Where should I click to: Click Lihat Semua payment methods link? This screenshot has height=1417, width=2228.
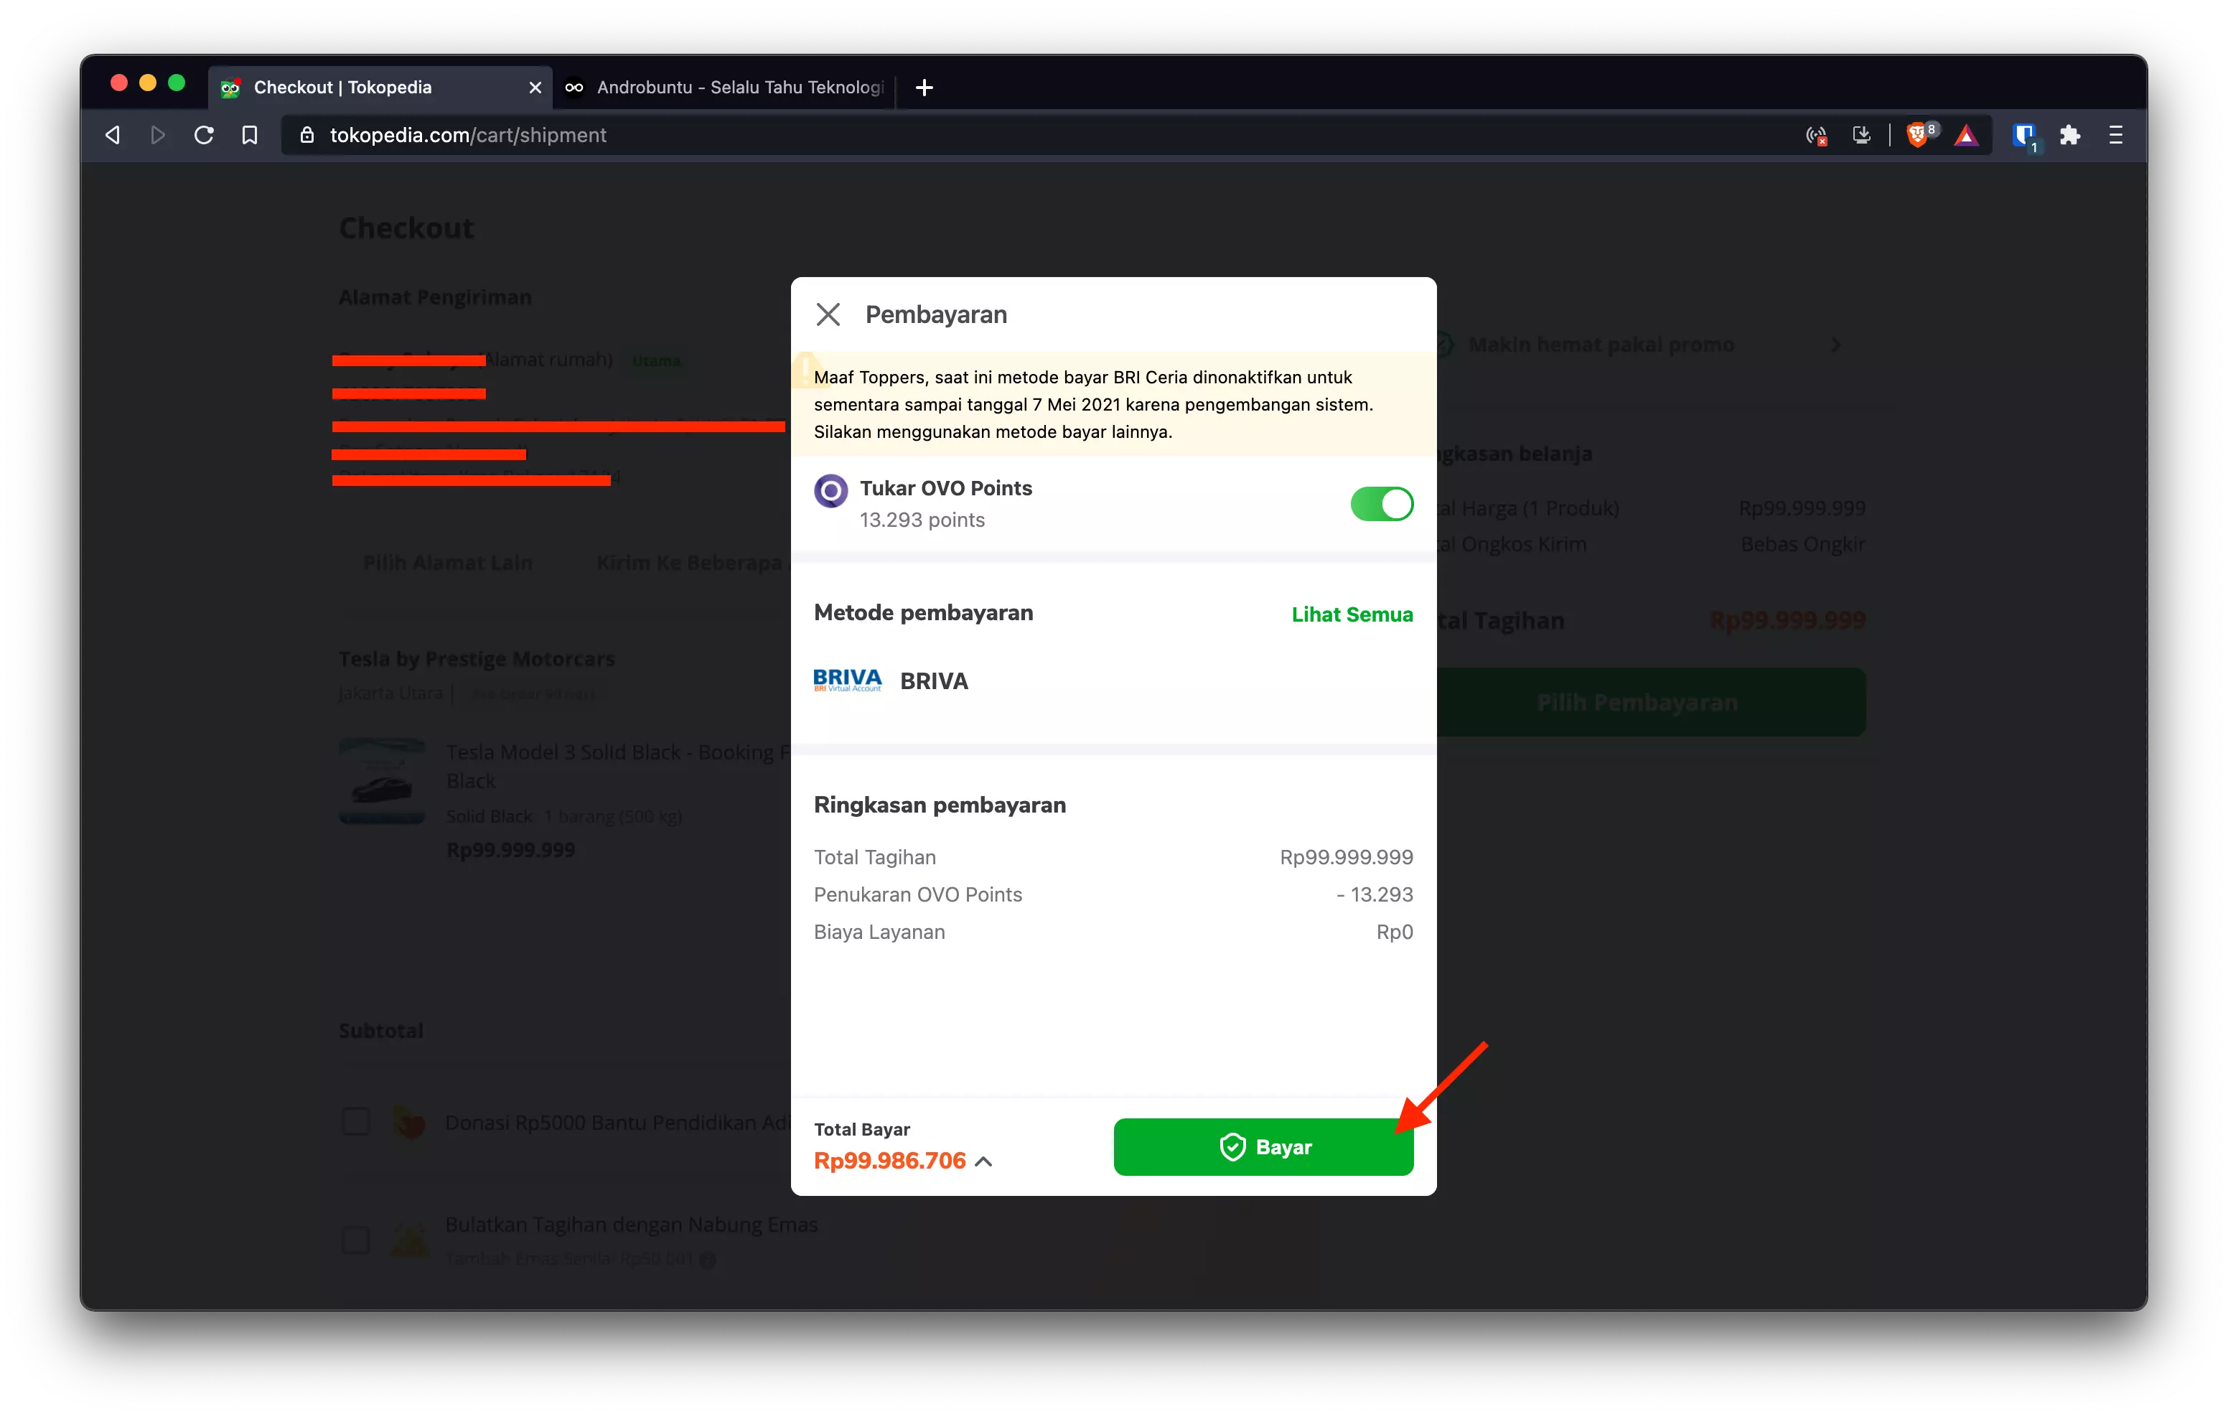[1352, 614]
